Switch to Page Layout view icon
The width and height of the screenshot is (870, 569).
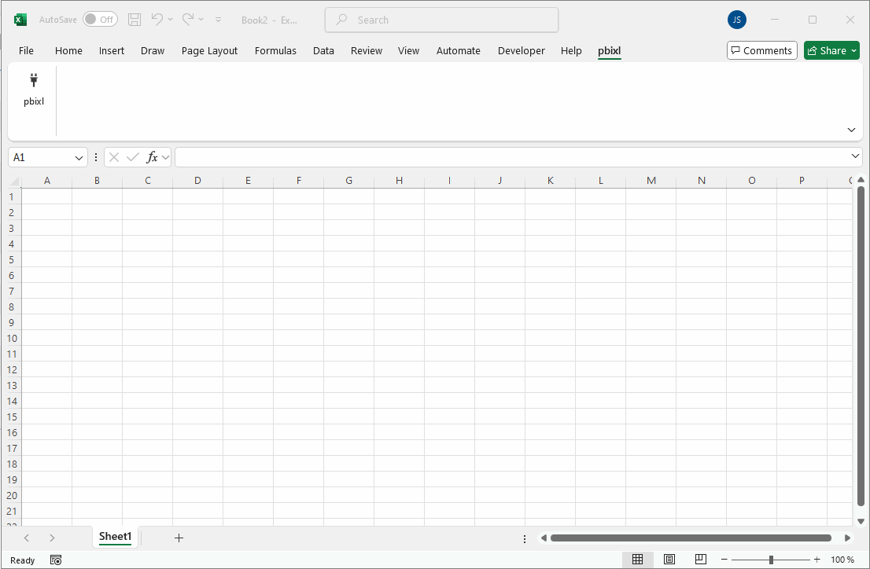click(669, 559)
